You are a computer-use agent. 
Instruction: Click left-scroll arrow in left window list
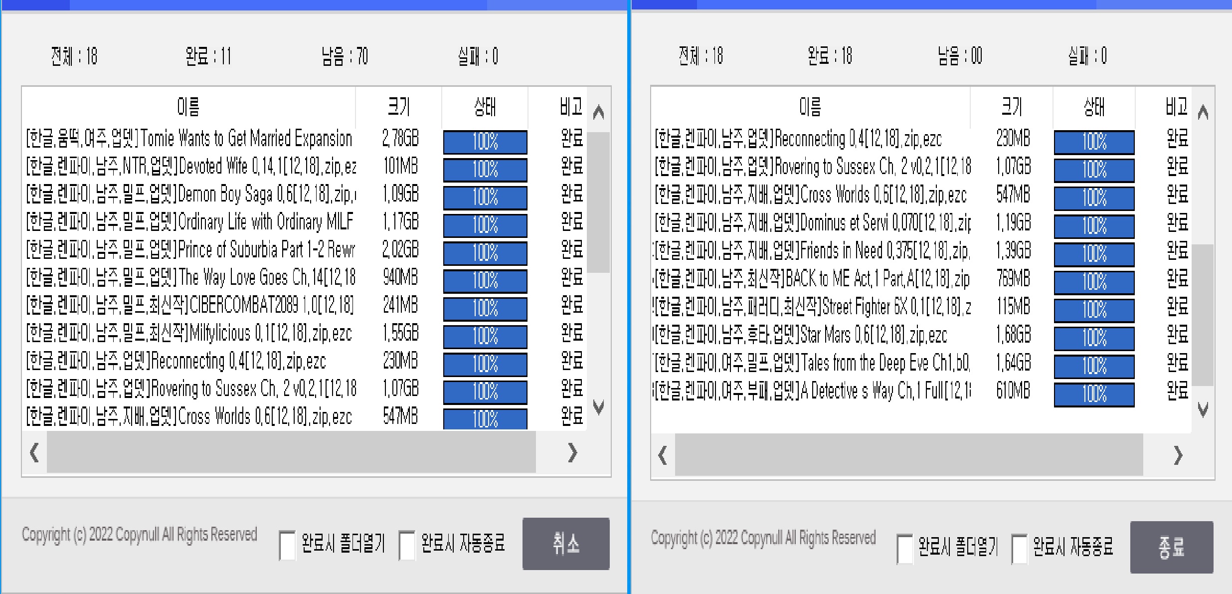tap(34, 453)
